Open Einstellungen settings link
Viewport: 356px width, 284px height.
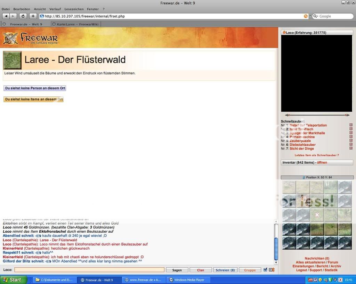[303, 266]
